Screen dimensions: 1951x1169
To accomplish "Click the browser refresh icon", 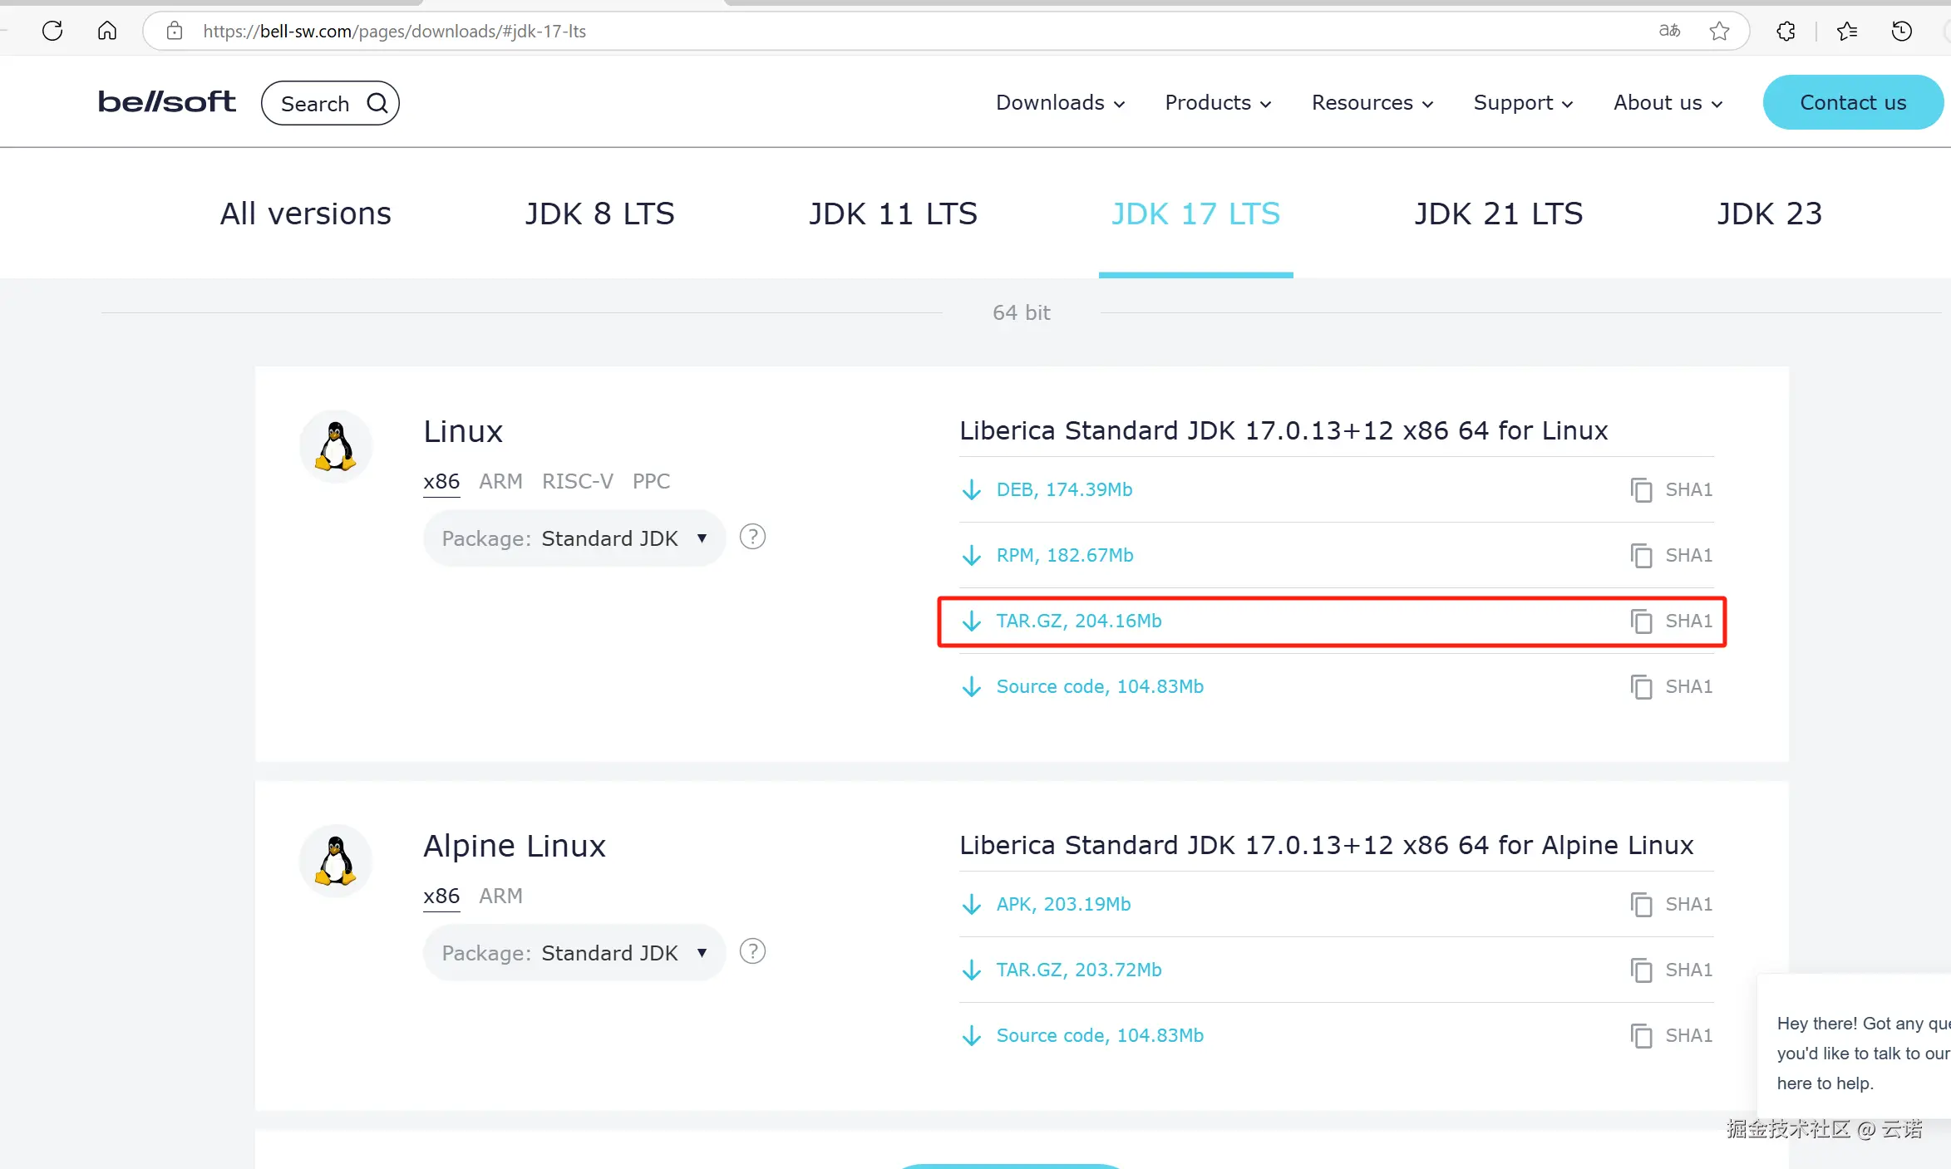I will coord(52,31).
